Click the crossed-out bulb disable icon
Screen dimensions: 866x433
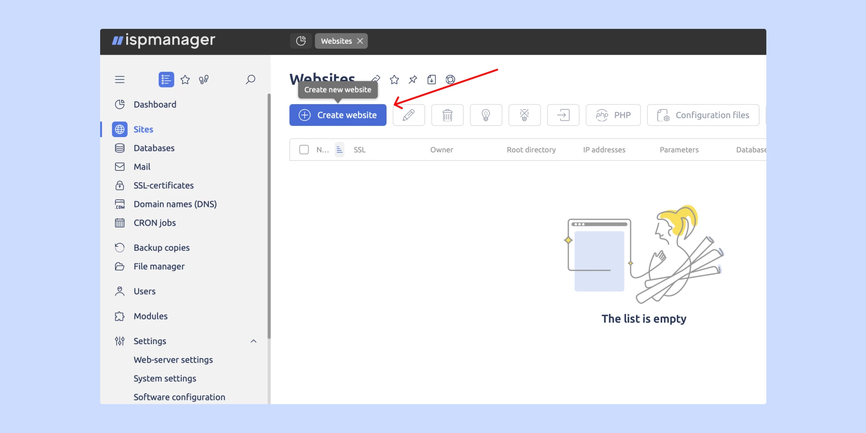click(525, 115)
